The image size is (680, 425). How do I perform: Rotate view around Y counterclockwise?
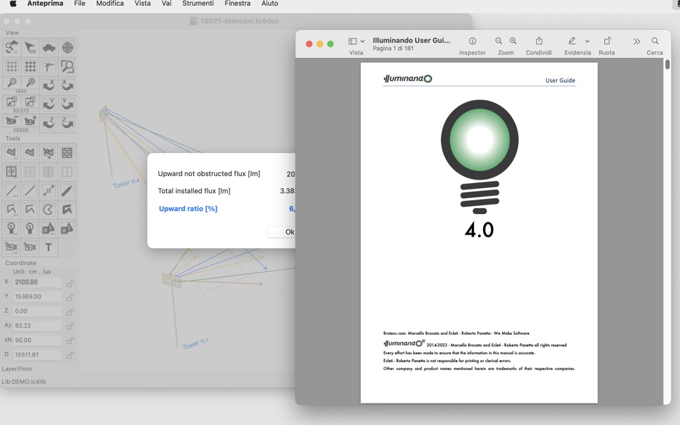[x=49, y=104]
